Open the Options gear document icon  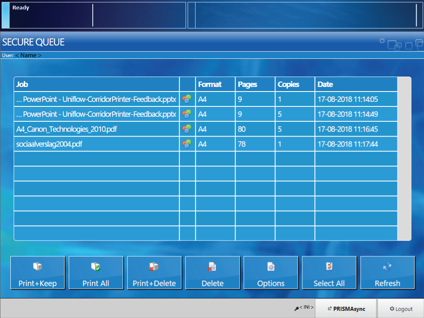(x=271, y=267)
